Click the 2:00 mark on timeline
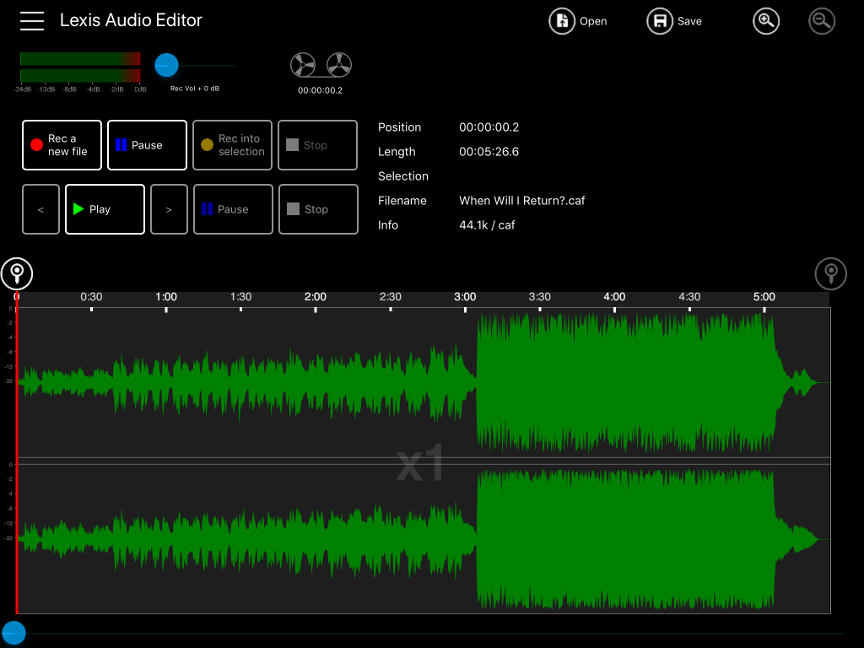The width and height of the screenshot is (864, 648). click(316, 297)
